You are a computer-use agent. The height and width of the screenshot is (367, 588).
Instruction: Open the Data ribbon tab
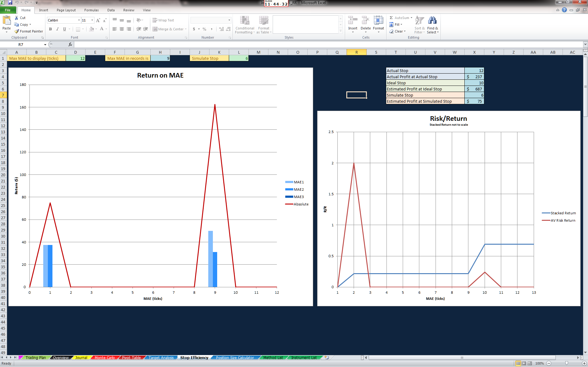(111, 10)
